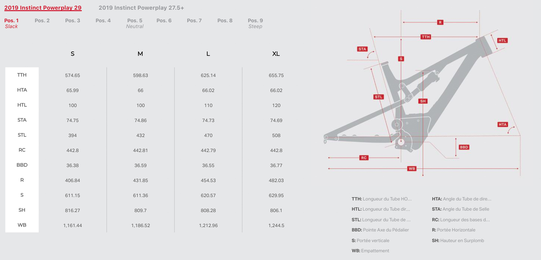Open the 2019 Instinct Powerplay 29 tab
541x260 pixels.
pos(43,8)
